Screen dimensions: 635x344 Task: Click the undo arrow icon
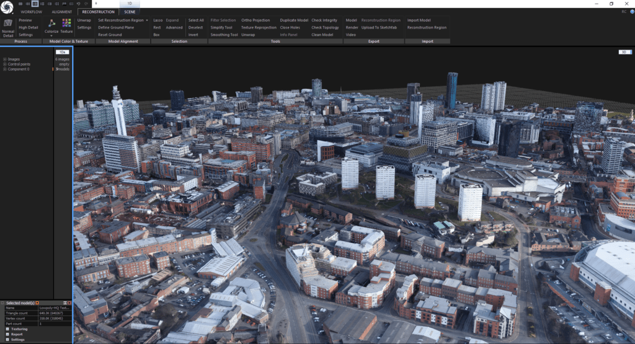pos(79,4)
